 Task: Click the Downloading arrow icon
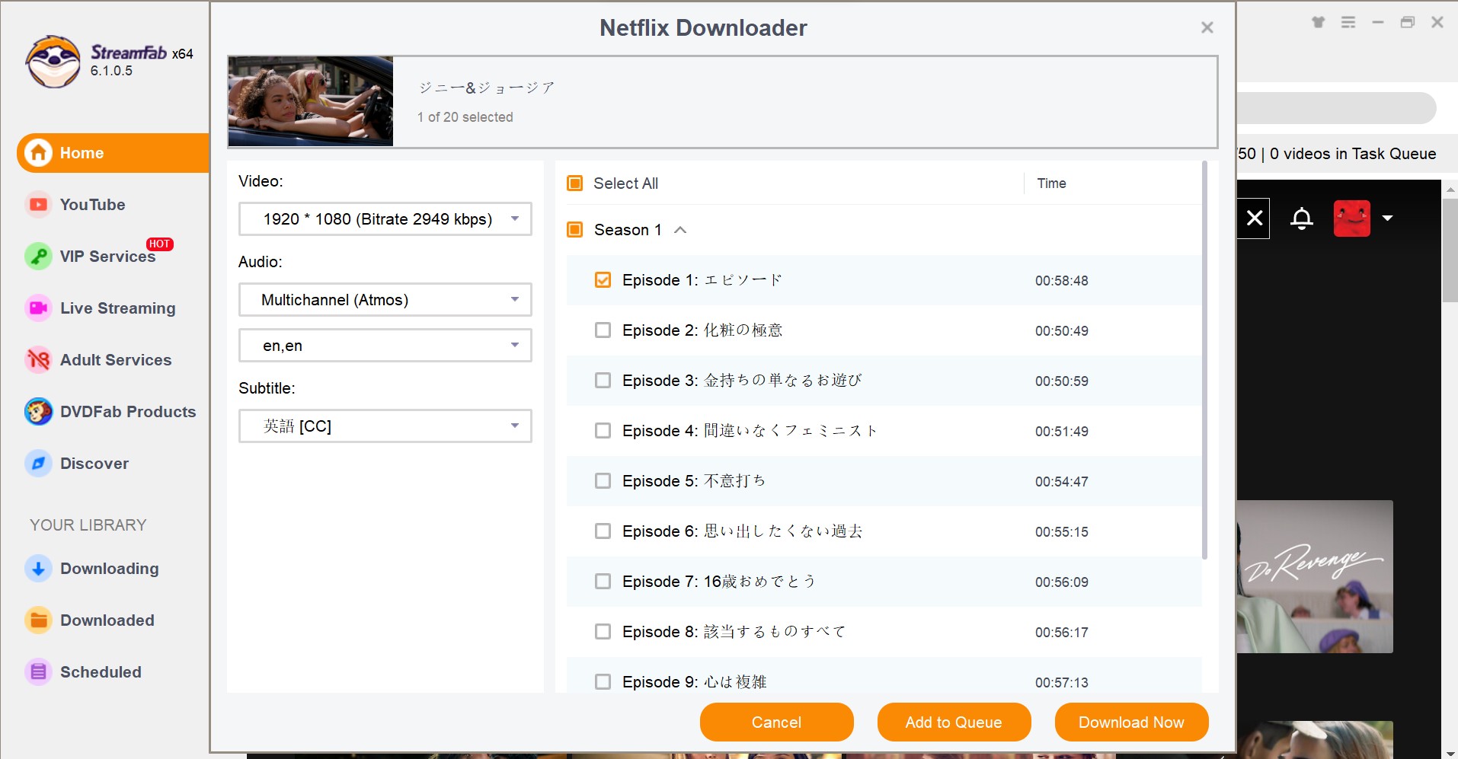(38, 569)
